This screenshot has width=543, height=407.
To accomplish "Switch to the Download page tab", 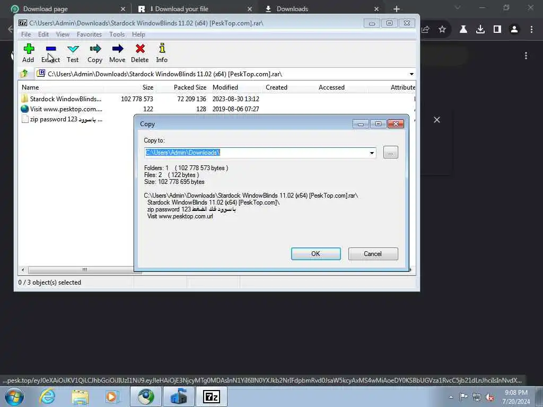I will [x=68, y=8].
